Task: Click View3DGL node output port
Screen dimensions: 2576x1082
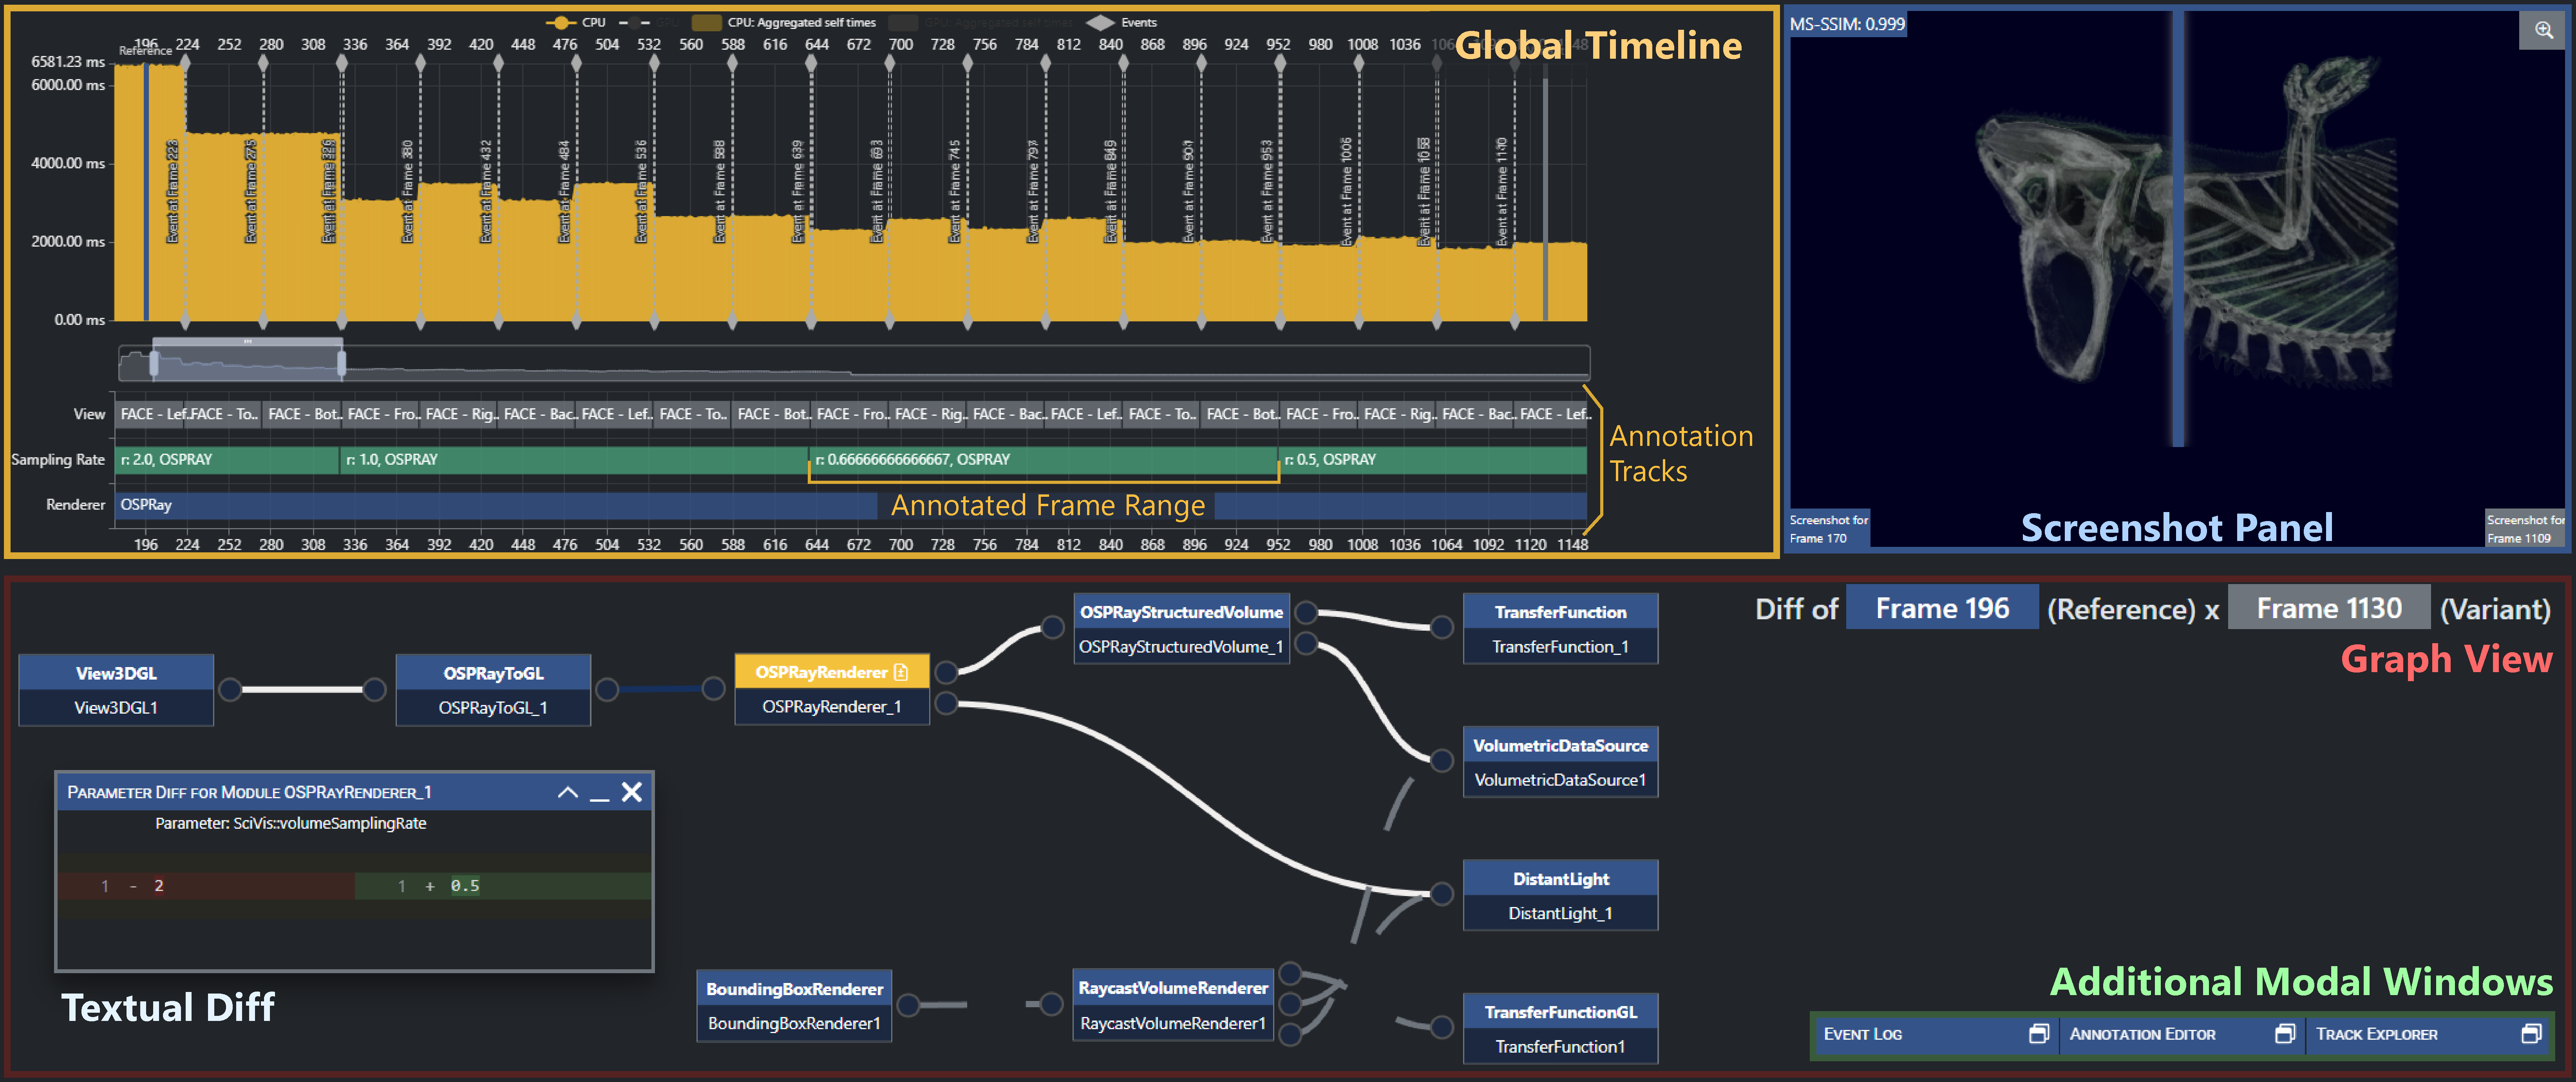Action: (x=230, y=689)
